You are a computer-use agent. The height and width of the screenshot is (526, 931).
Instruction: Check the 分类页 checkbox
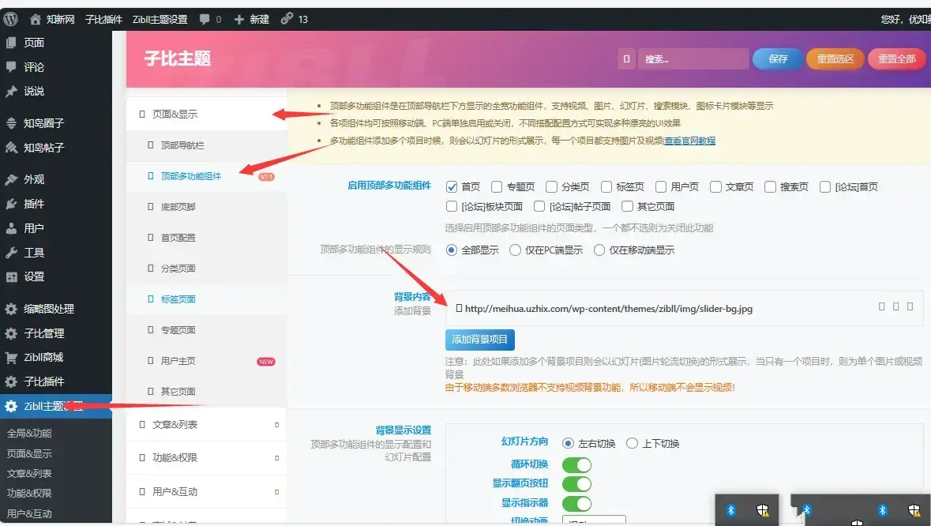552,187
